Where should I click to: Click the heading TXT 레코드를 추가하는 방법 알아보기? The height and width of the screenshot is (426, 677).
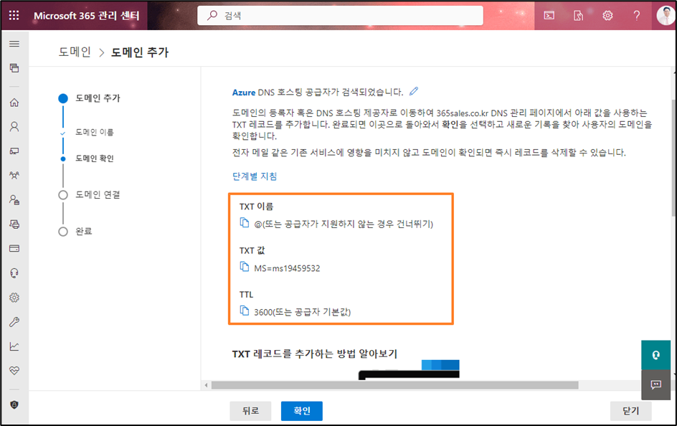[x=315, y=354]
